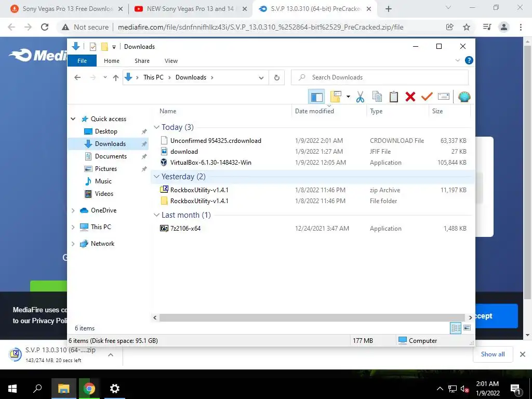This screenshot has height=399, width=532.
Task: Sort by Date modified column header
Action: click(x=314, y=111)
